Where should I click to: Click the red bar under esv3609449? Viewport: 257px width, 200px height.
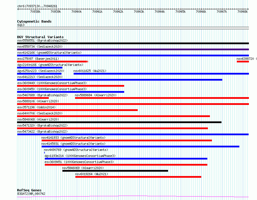coord(71,86)
